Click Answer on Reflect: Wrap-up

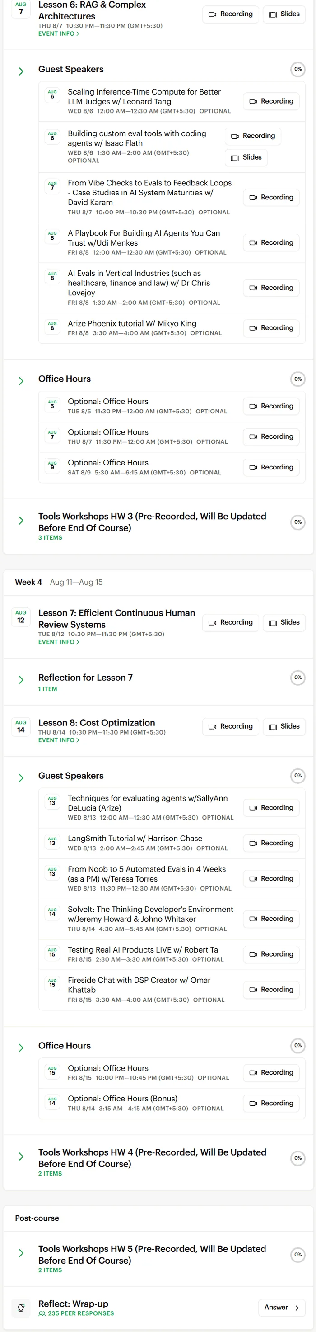(x=281, y=1307)
